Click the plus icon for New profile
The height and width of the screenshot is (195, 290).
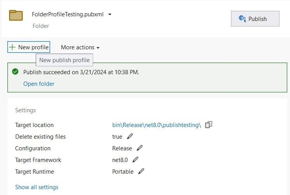[12, 47]
